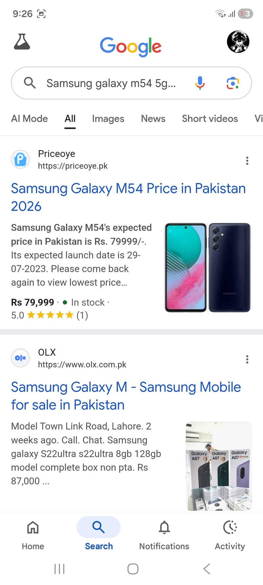Open the News results tab

(153, 119)
